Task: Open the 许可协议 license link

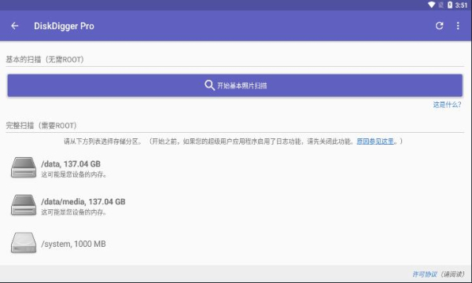Action: pos(425,274)
